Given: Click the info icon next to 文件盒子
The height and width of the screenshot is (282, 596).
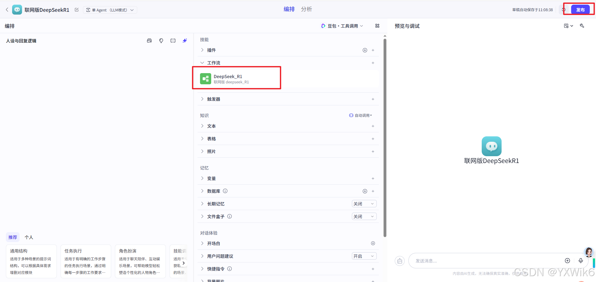Looking at the screenshot, I should [230, 217].
